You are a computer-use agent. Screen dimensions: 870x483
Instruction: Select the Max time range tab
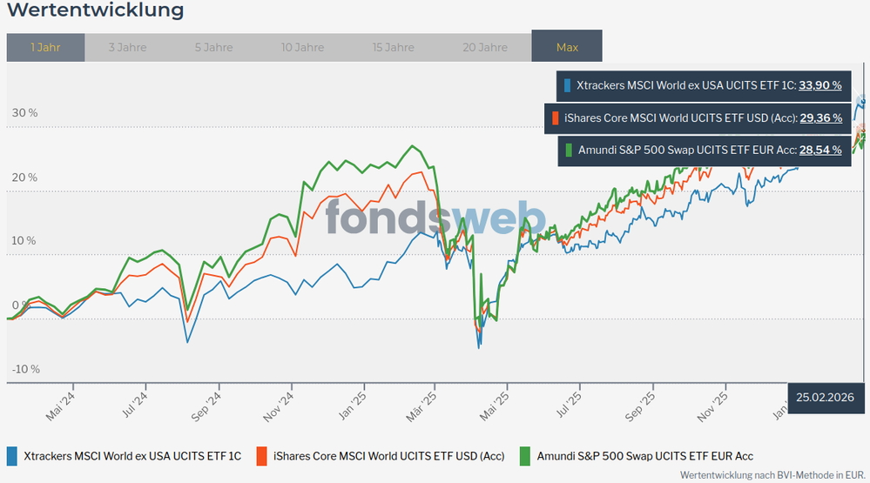[567, 46]
